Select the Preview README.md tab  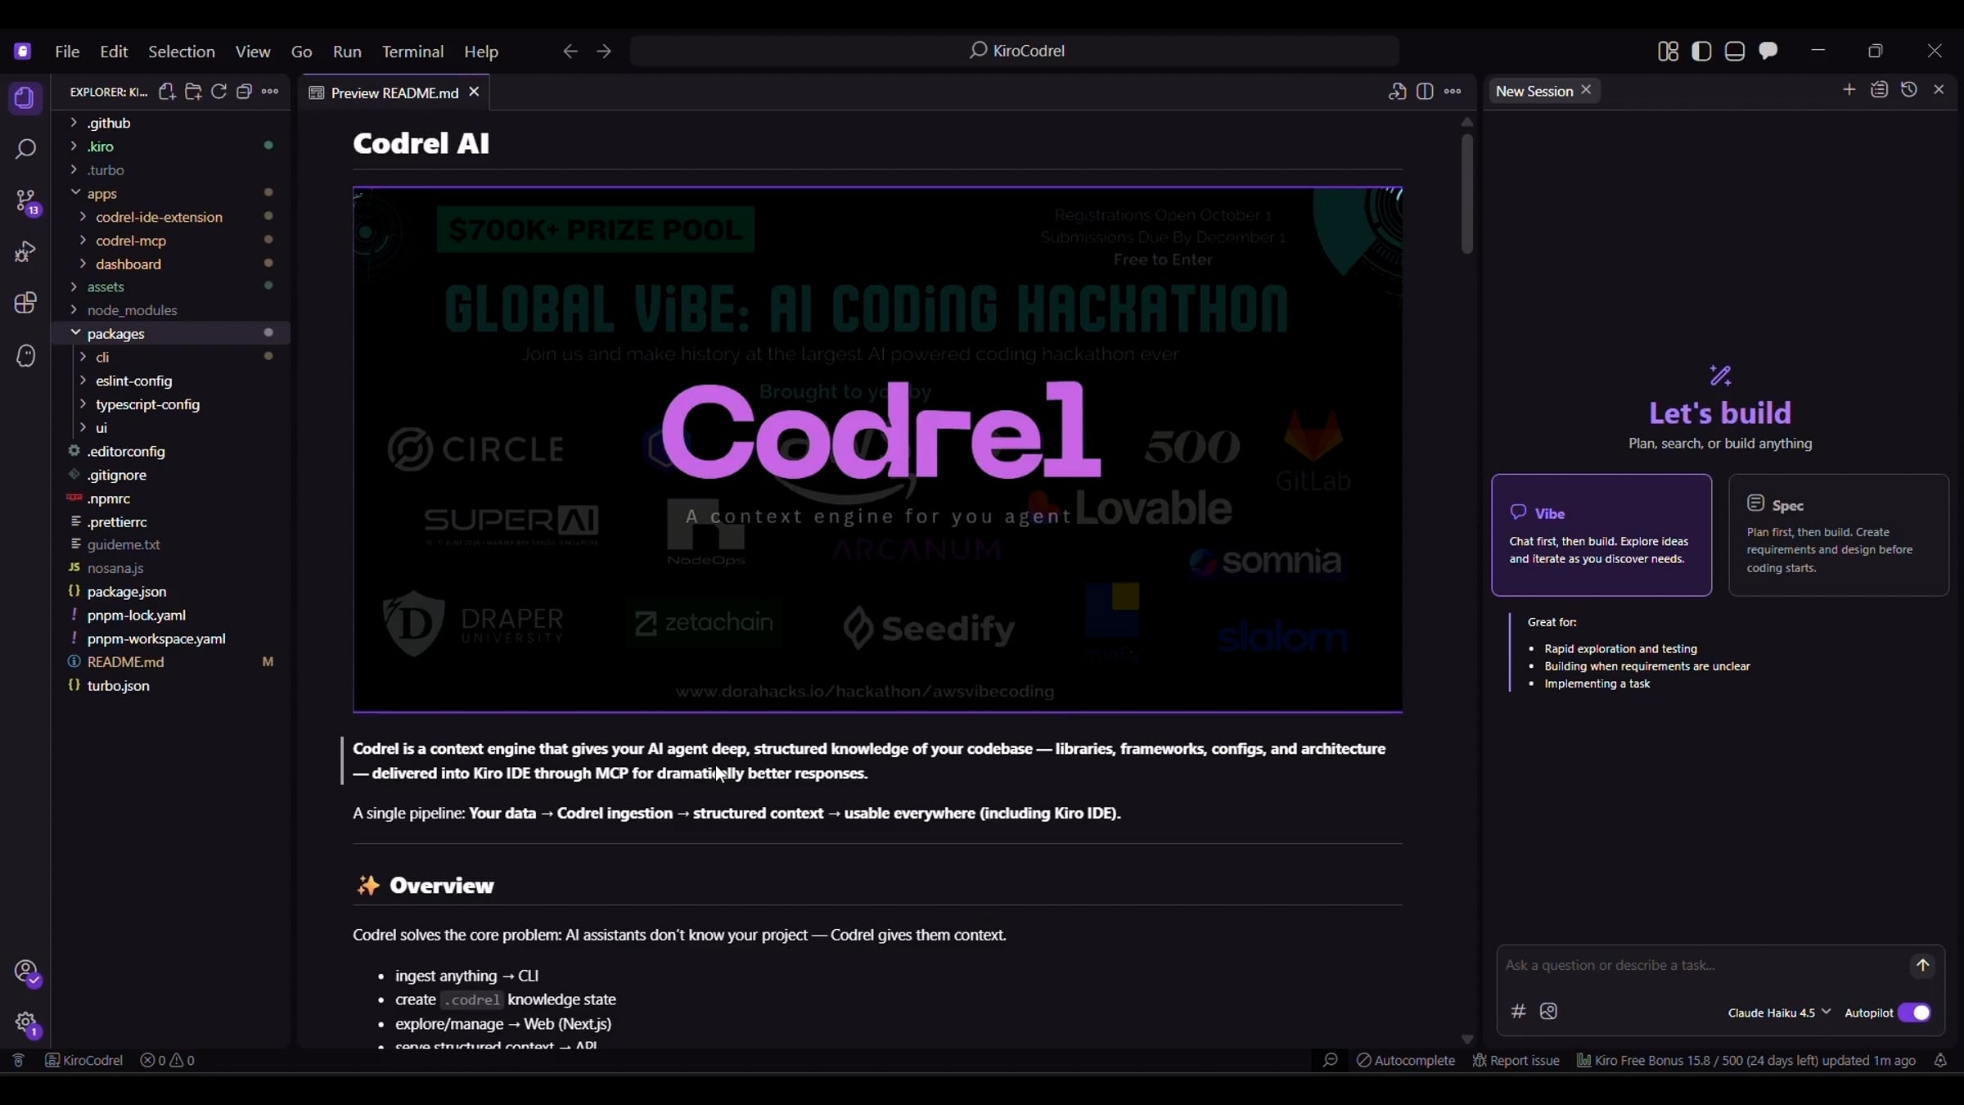click(394, 92)
